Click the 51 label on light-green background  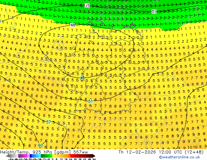(x=90, y=101)
